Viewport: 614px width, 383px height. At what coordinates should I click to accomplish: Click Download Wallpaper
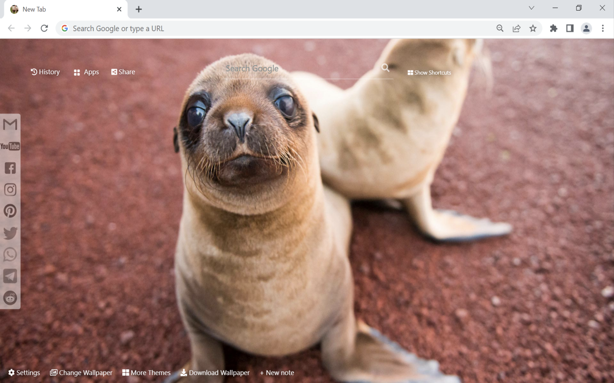point(215,372)
